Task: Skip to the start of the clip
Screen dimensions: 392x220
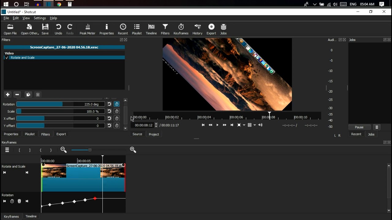Action: [x=203, y=125]
